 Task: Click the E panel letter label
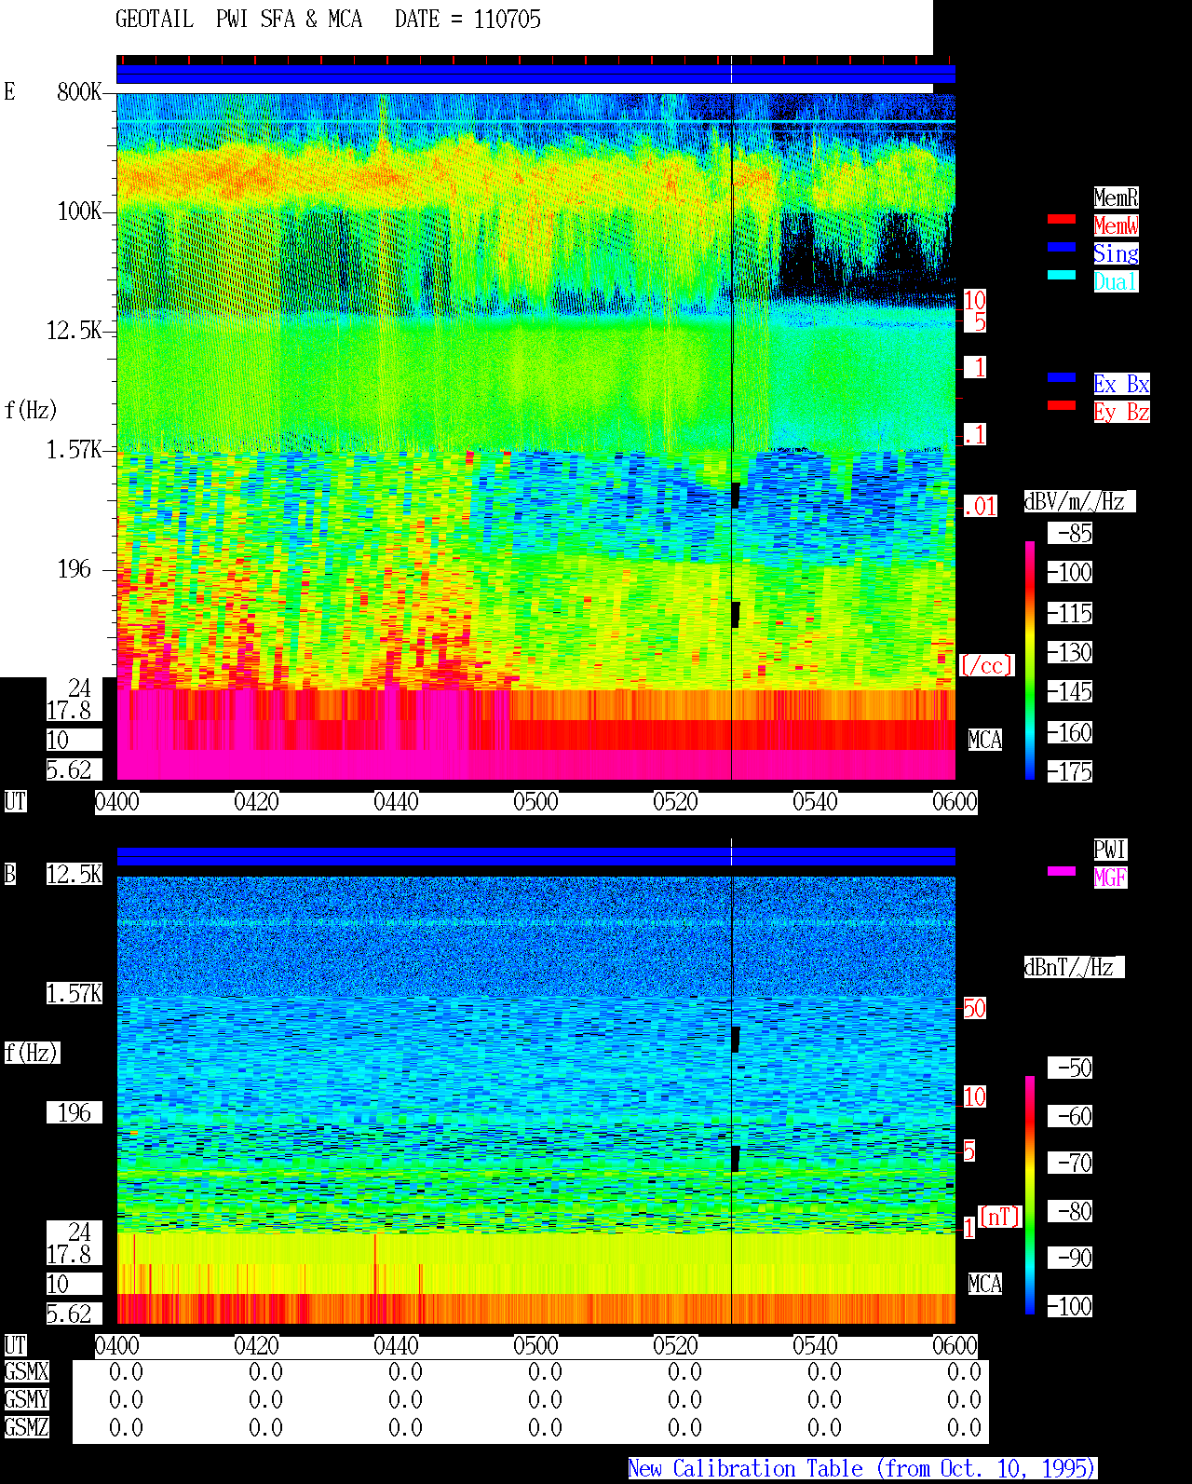tap(9, 91)
